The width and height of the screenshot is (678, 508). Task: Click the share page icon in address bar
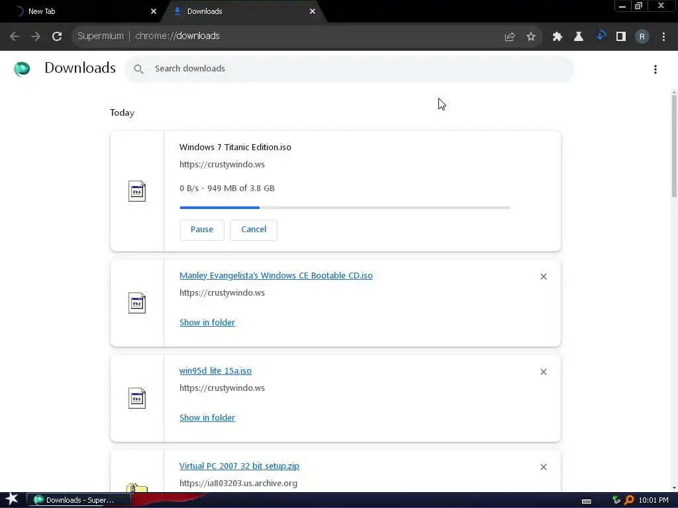510,37
